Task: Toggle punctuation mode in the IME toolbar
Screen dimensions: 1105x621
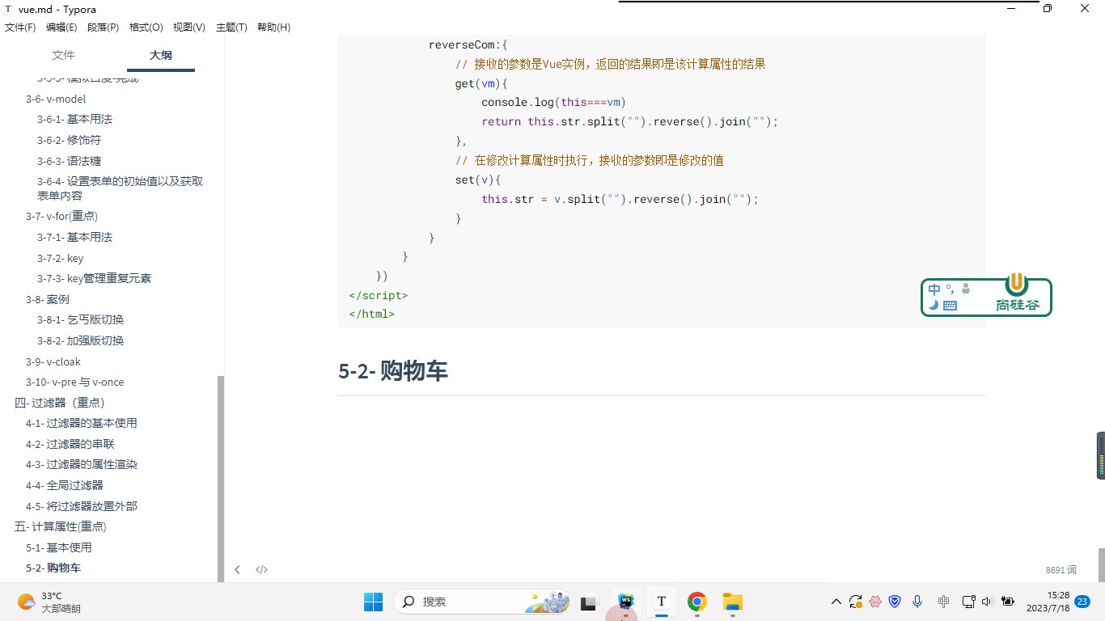Action: 950,289
